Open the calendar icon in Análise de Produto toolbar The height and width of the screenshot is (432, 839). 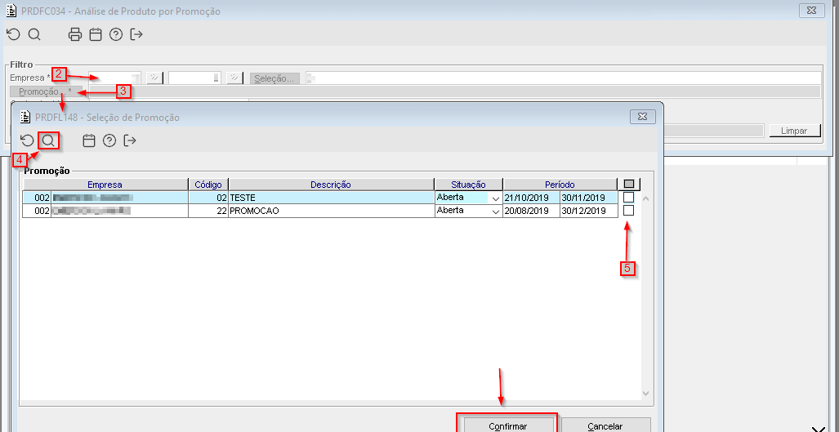(96, 35)
